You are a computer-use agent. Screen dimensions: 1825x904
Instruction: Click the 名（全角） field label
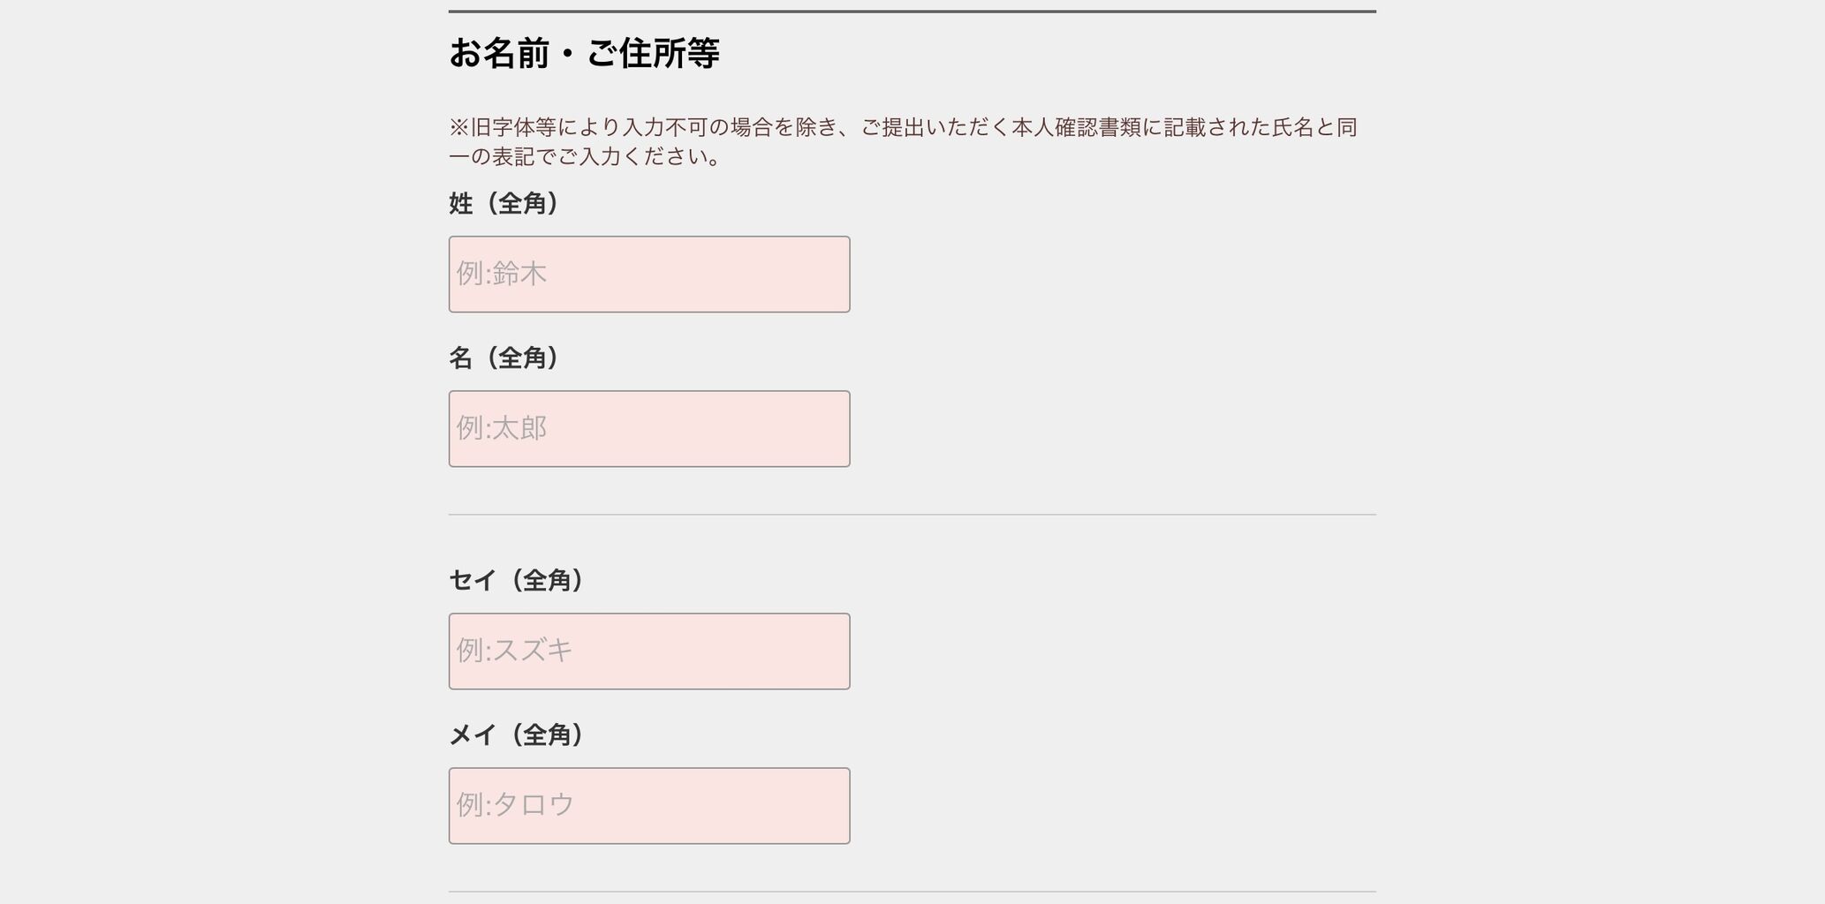click(504, 358)
